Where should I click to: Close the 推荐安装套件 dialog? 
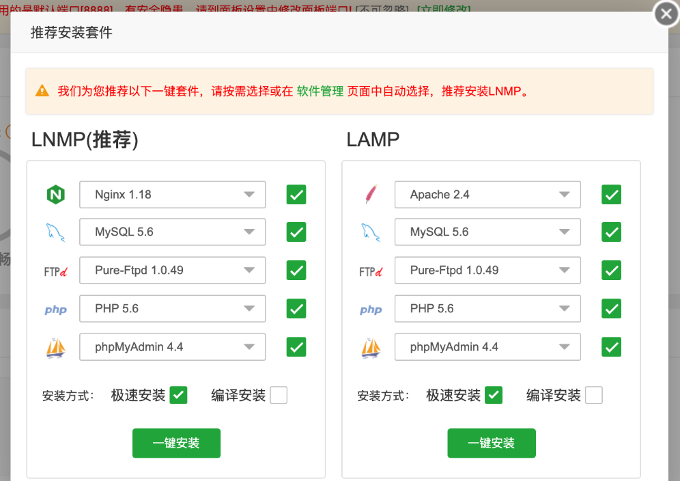point(666,14)
